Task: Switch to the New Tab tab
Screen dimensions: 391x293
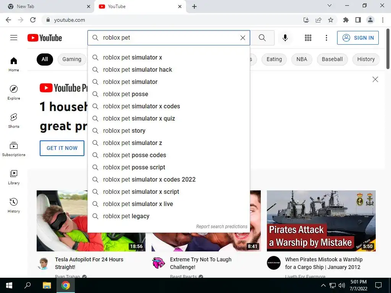Action: point(47,6)
